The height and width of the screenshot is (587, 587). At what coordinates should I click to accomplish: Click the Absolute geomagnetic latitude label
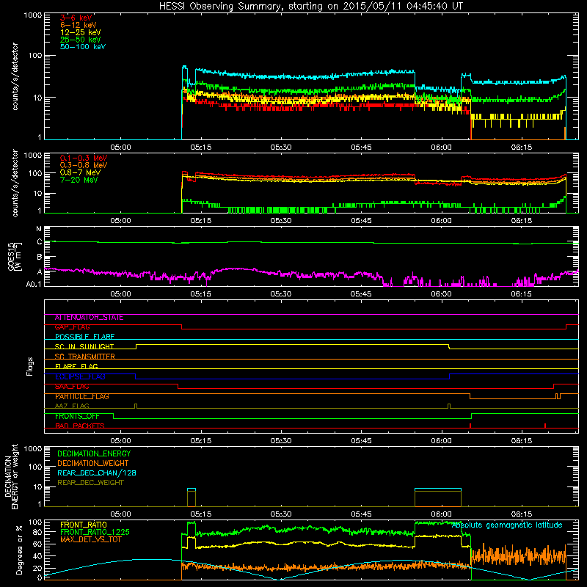tap(507, 525)
